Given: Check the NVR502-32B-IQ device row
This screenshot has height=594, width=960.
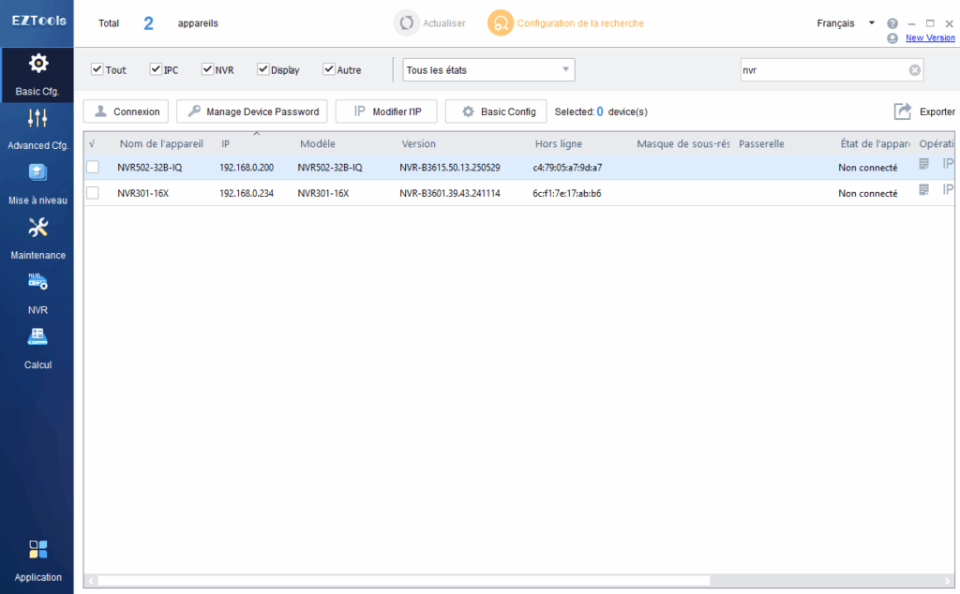Looking at the screenshot, I should 93,167.
